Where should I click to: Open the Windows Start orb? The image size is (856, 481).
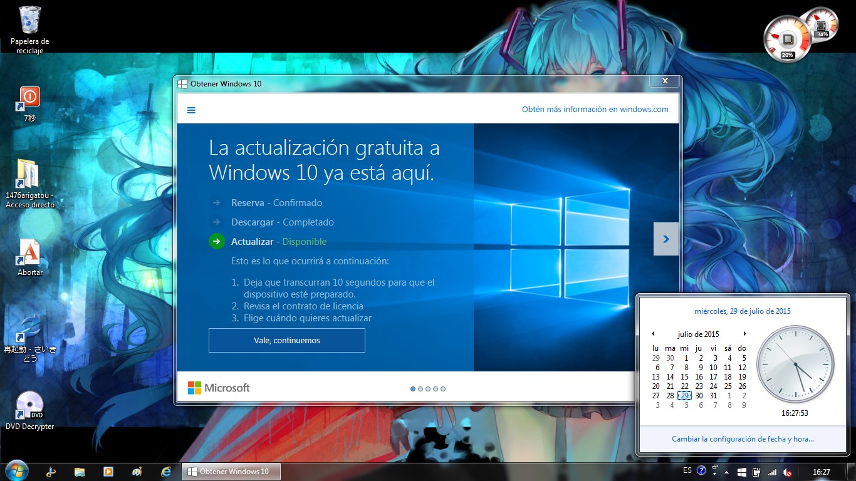tap(17, 471)
